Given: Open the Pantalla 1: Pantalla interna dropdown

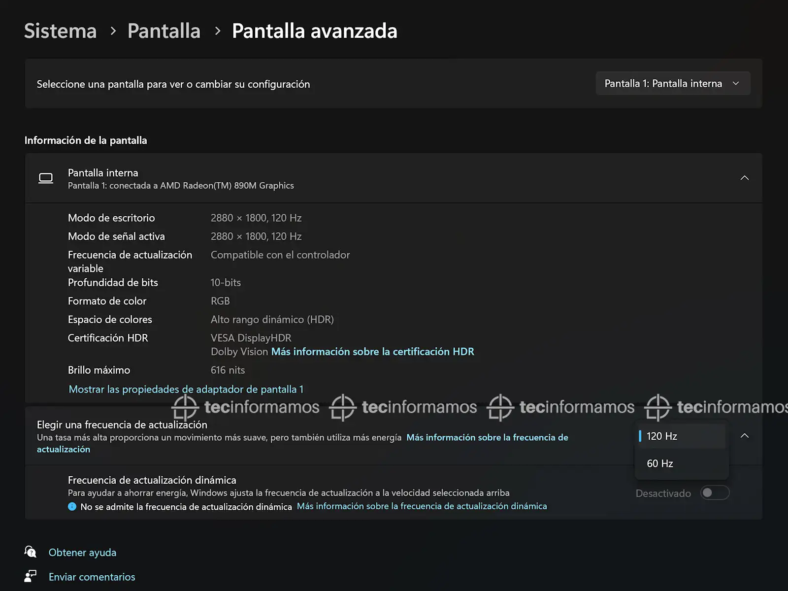Looking at the screenshot, I should coord(672,84).
